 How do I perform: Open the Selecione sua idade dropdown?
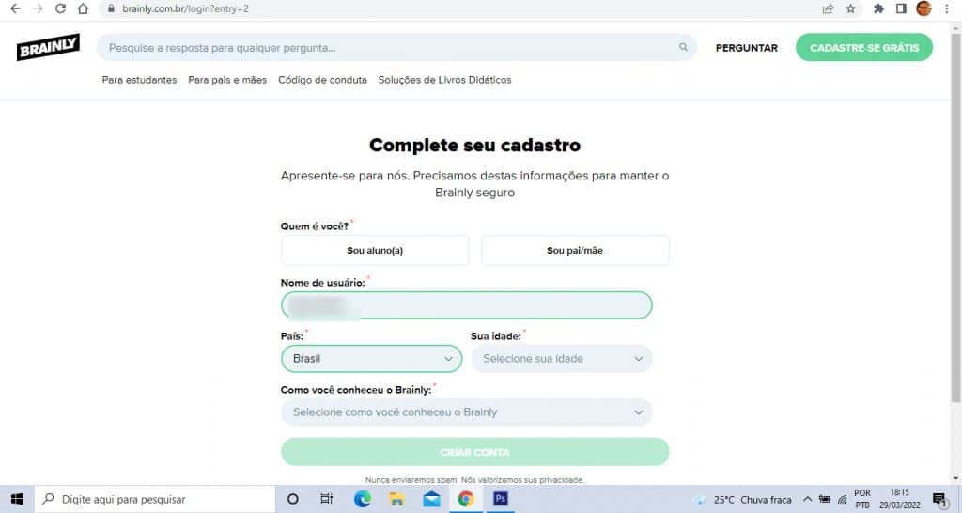pos(562,358)
